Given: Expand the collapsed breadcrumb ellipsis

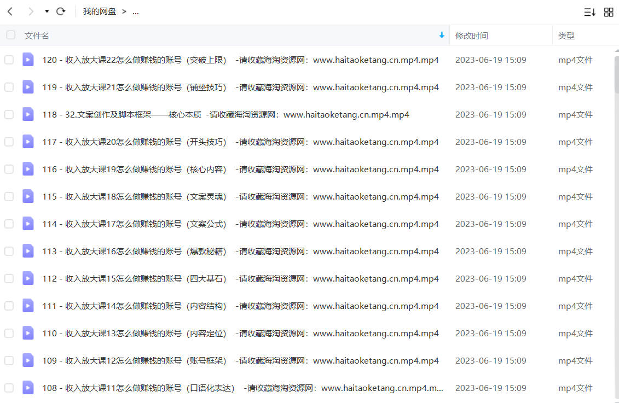Looking at the screenshot, I should [x=135, y=12].
